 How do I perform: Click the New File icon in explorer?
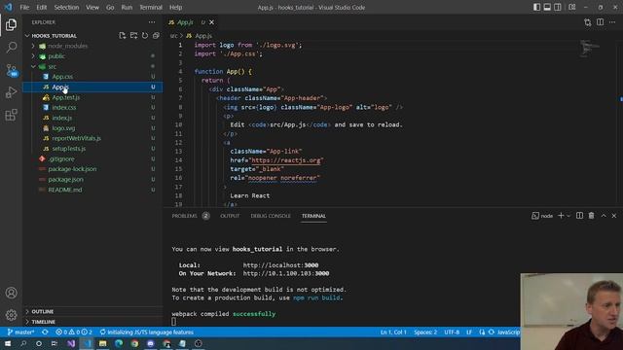point(123,36)
